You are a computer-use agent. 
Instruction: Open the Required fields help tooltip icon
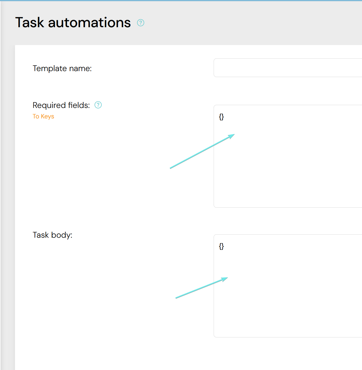click(x=98, y=105)
